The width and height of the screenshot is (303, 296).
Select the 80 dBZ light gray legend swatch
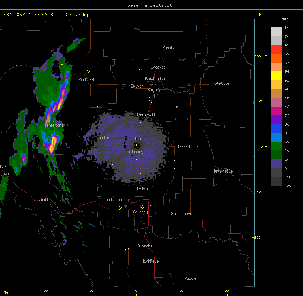click(x=276, y=32)
